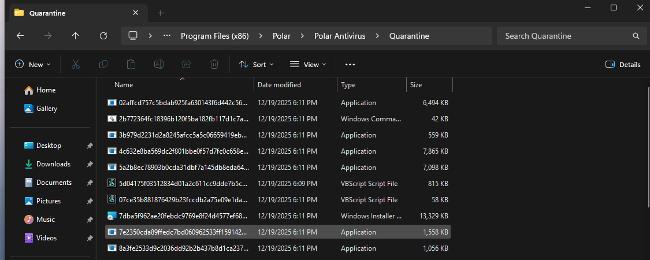Click the Delete trash can icon

(214, 64)
